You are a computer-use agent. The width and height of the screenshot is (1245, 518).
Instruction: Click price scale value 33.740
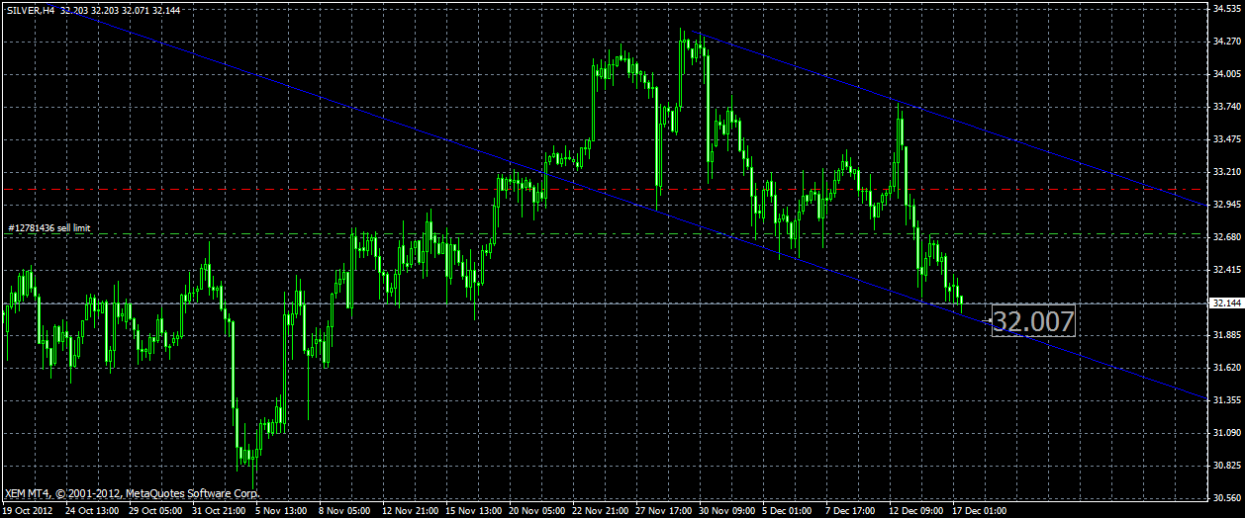[x=1228, y=106]
